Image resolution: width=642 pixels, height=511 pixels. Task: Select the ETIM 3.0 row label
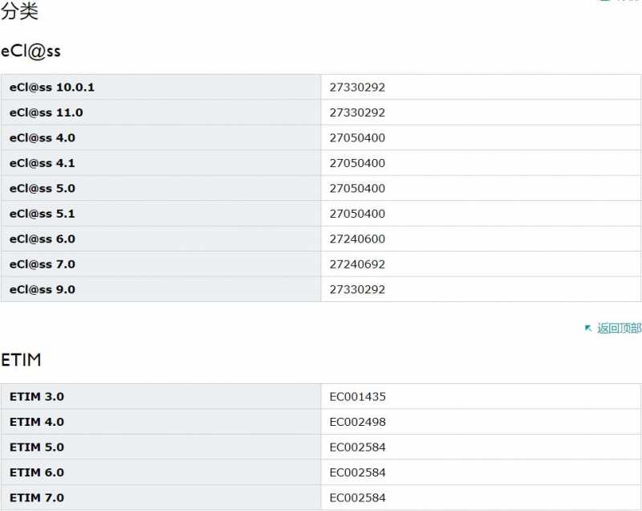click(37, 397)
